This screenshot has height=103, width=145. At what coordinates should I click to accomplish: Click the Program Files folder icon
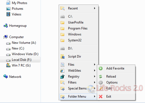tap(62, 28)
